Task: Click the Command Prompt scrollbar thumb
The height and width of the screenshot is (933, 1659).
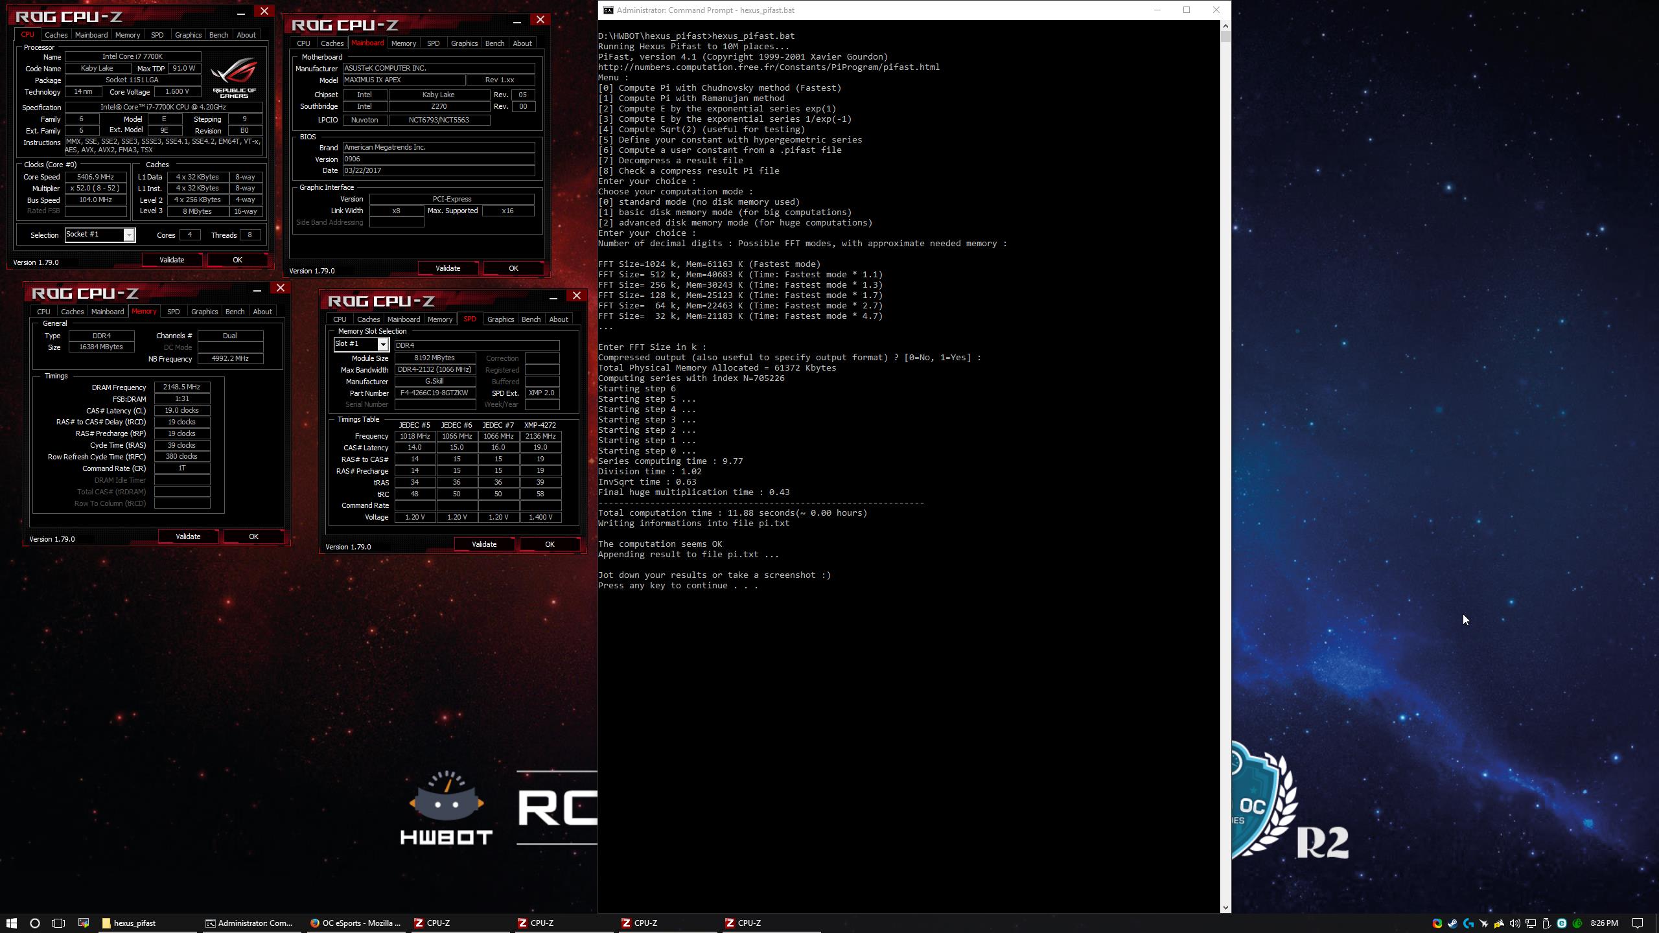Action: 1225,37
